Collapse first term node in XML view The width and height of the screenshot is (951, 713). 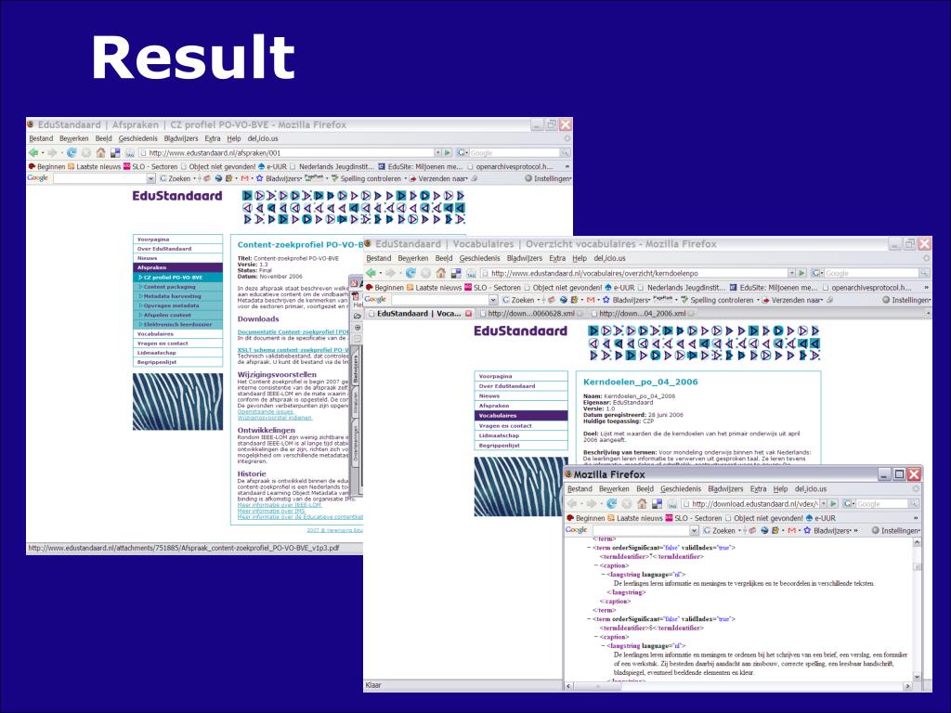point(588,548)
